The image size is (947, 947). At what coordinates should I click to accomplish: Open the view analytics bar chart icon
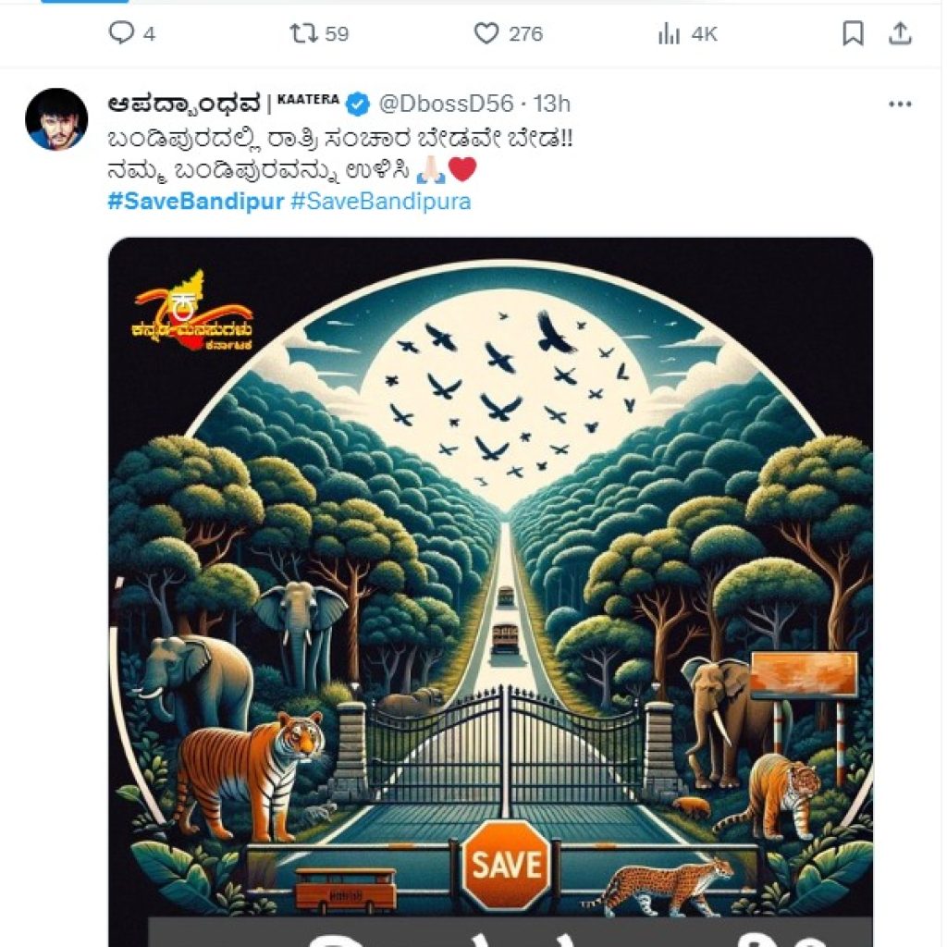pos(669,34)
